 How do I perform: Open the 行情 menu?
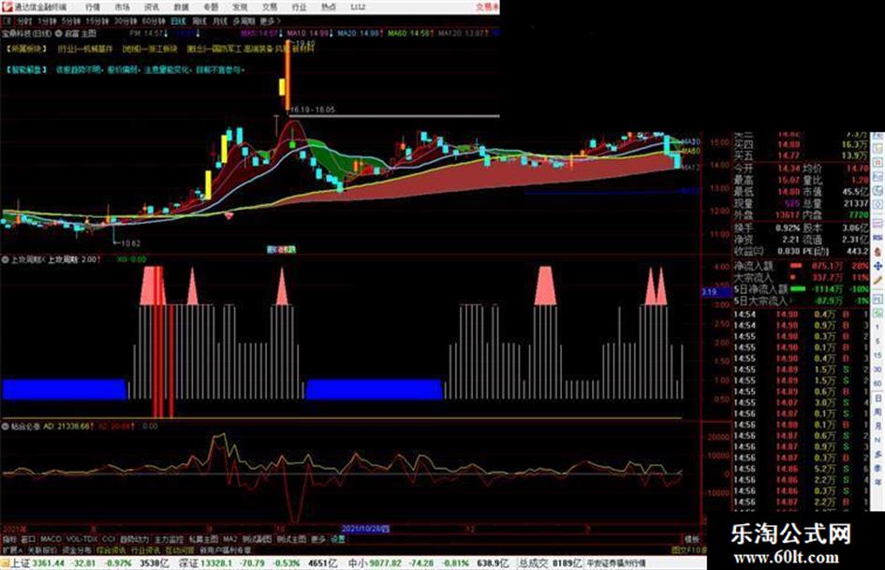pos(93,7)
